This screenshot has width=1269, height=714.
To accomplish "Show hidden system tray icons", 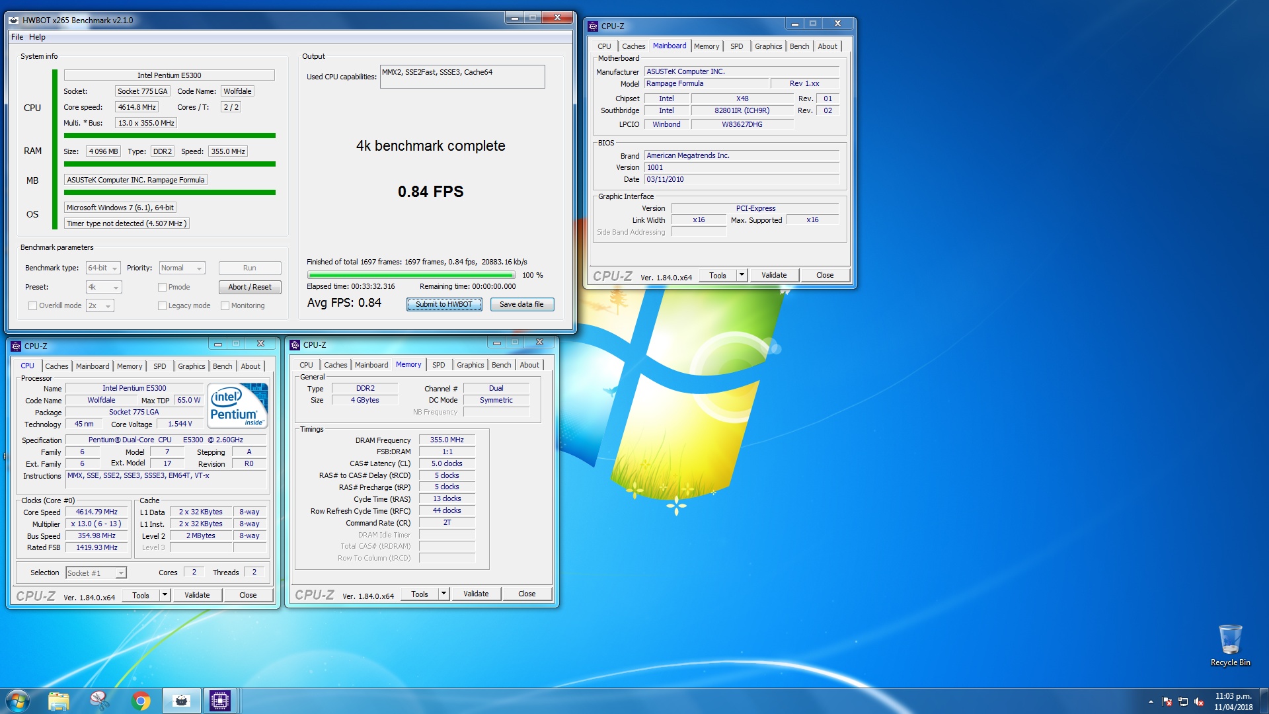I will click(1151, 701).
